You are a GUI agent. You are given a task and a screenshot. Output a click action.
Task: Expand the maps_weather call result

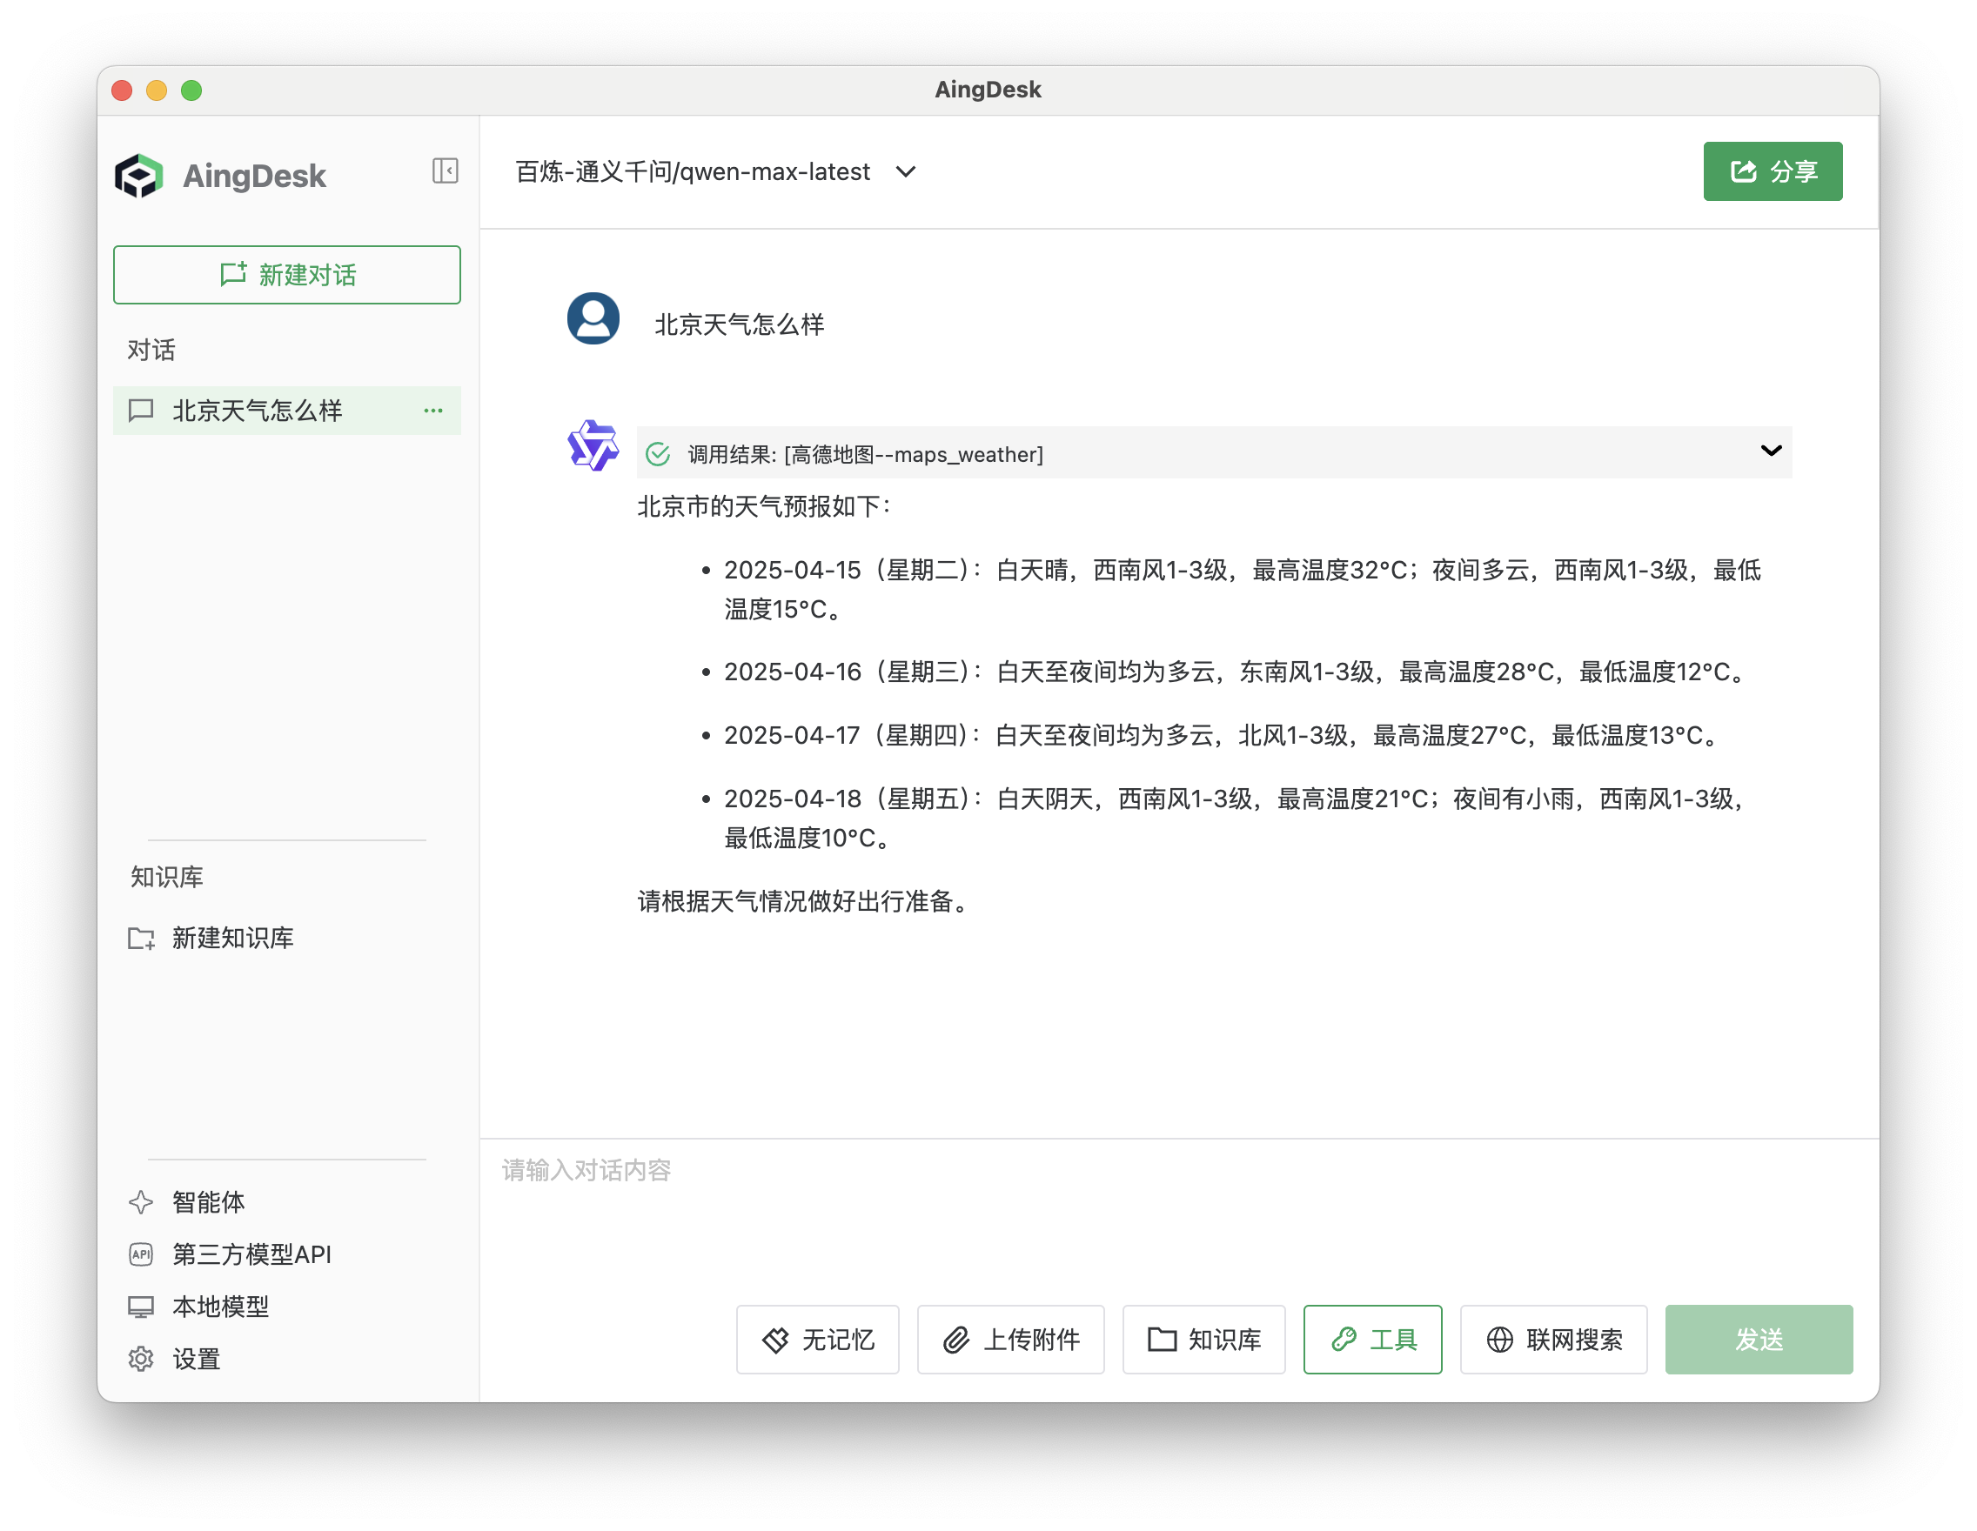point(1771,451)
